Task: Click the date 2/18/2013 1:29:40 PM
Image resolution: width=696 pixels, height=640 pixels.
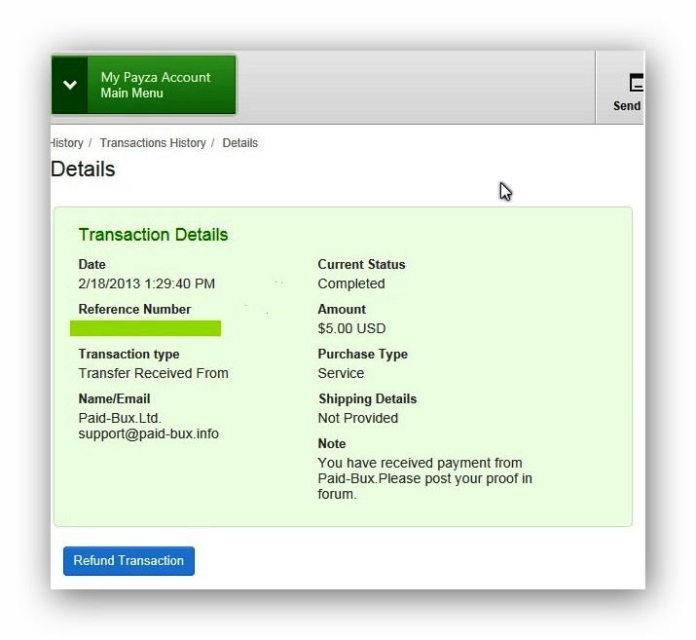Action: click(x=146, y=283)
